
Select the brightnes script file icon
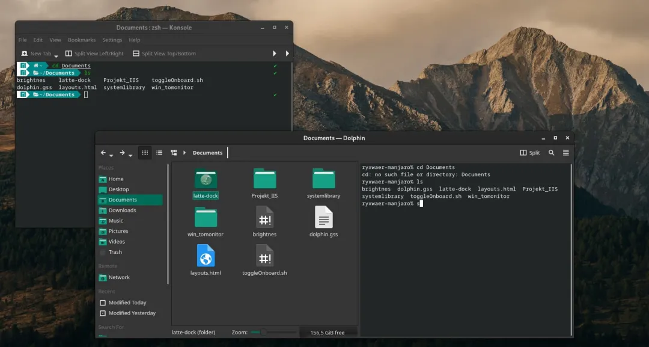pos(264,217)
